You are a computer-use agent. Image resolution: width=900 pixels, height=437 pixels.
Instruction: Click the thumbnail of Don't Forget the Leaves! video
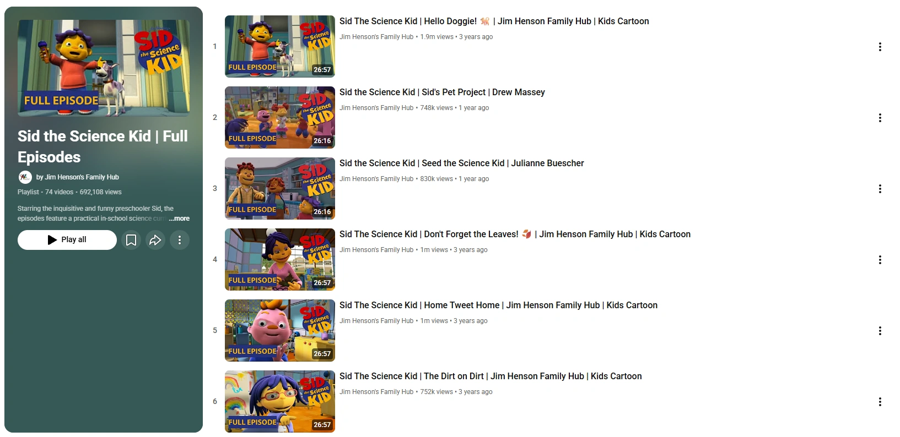[x=280, y=260]
